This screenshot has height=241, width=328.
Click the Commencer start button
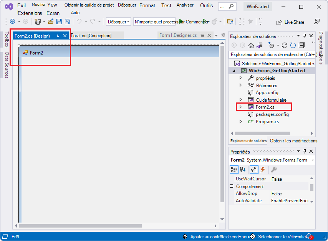(x=194, y=22)
